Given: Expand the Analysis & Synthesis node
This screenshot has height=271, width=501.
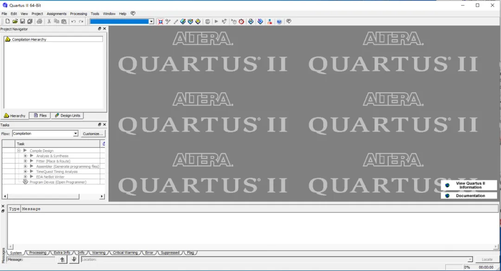Looking at the screenshot, I should 25,156.
